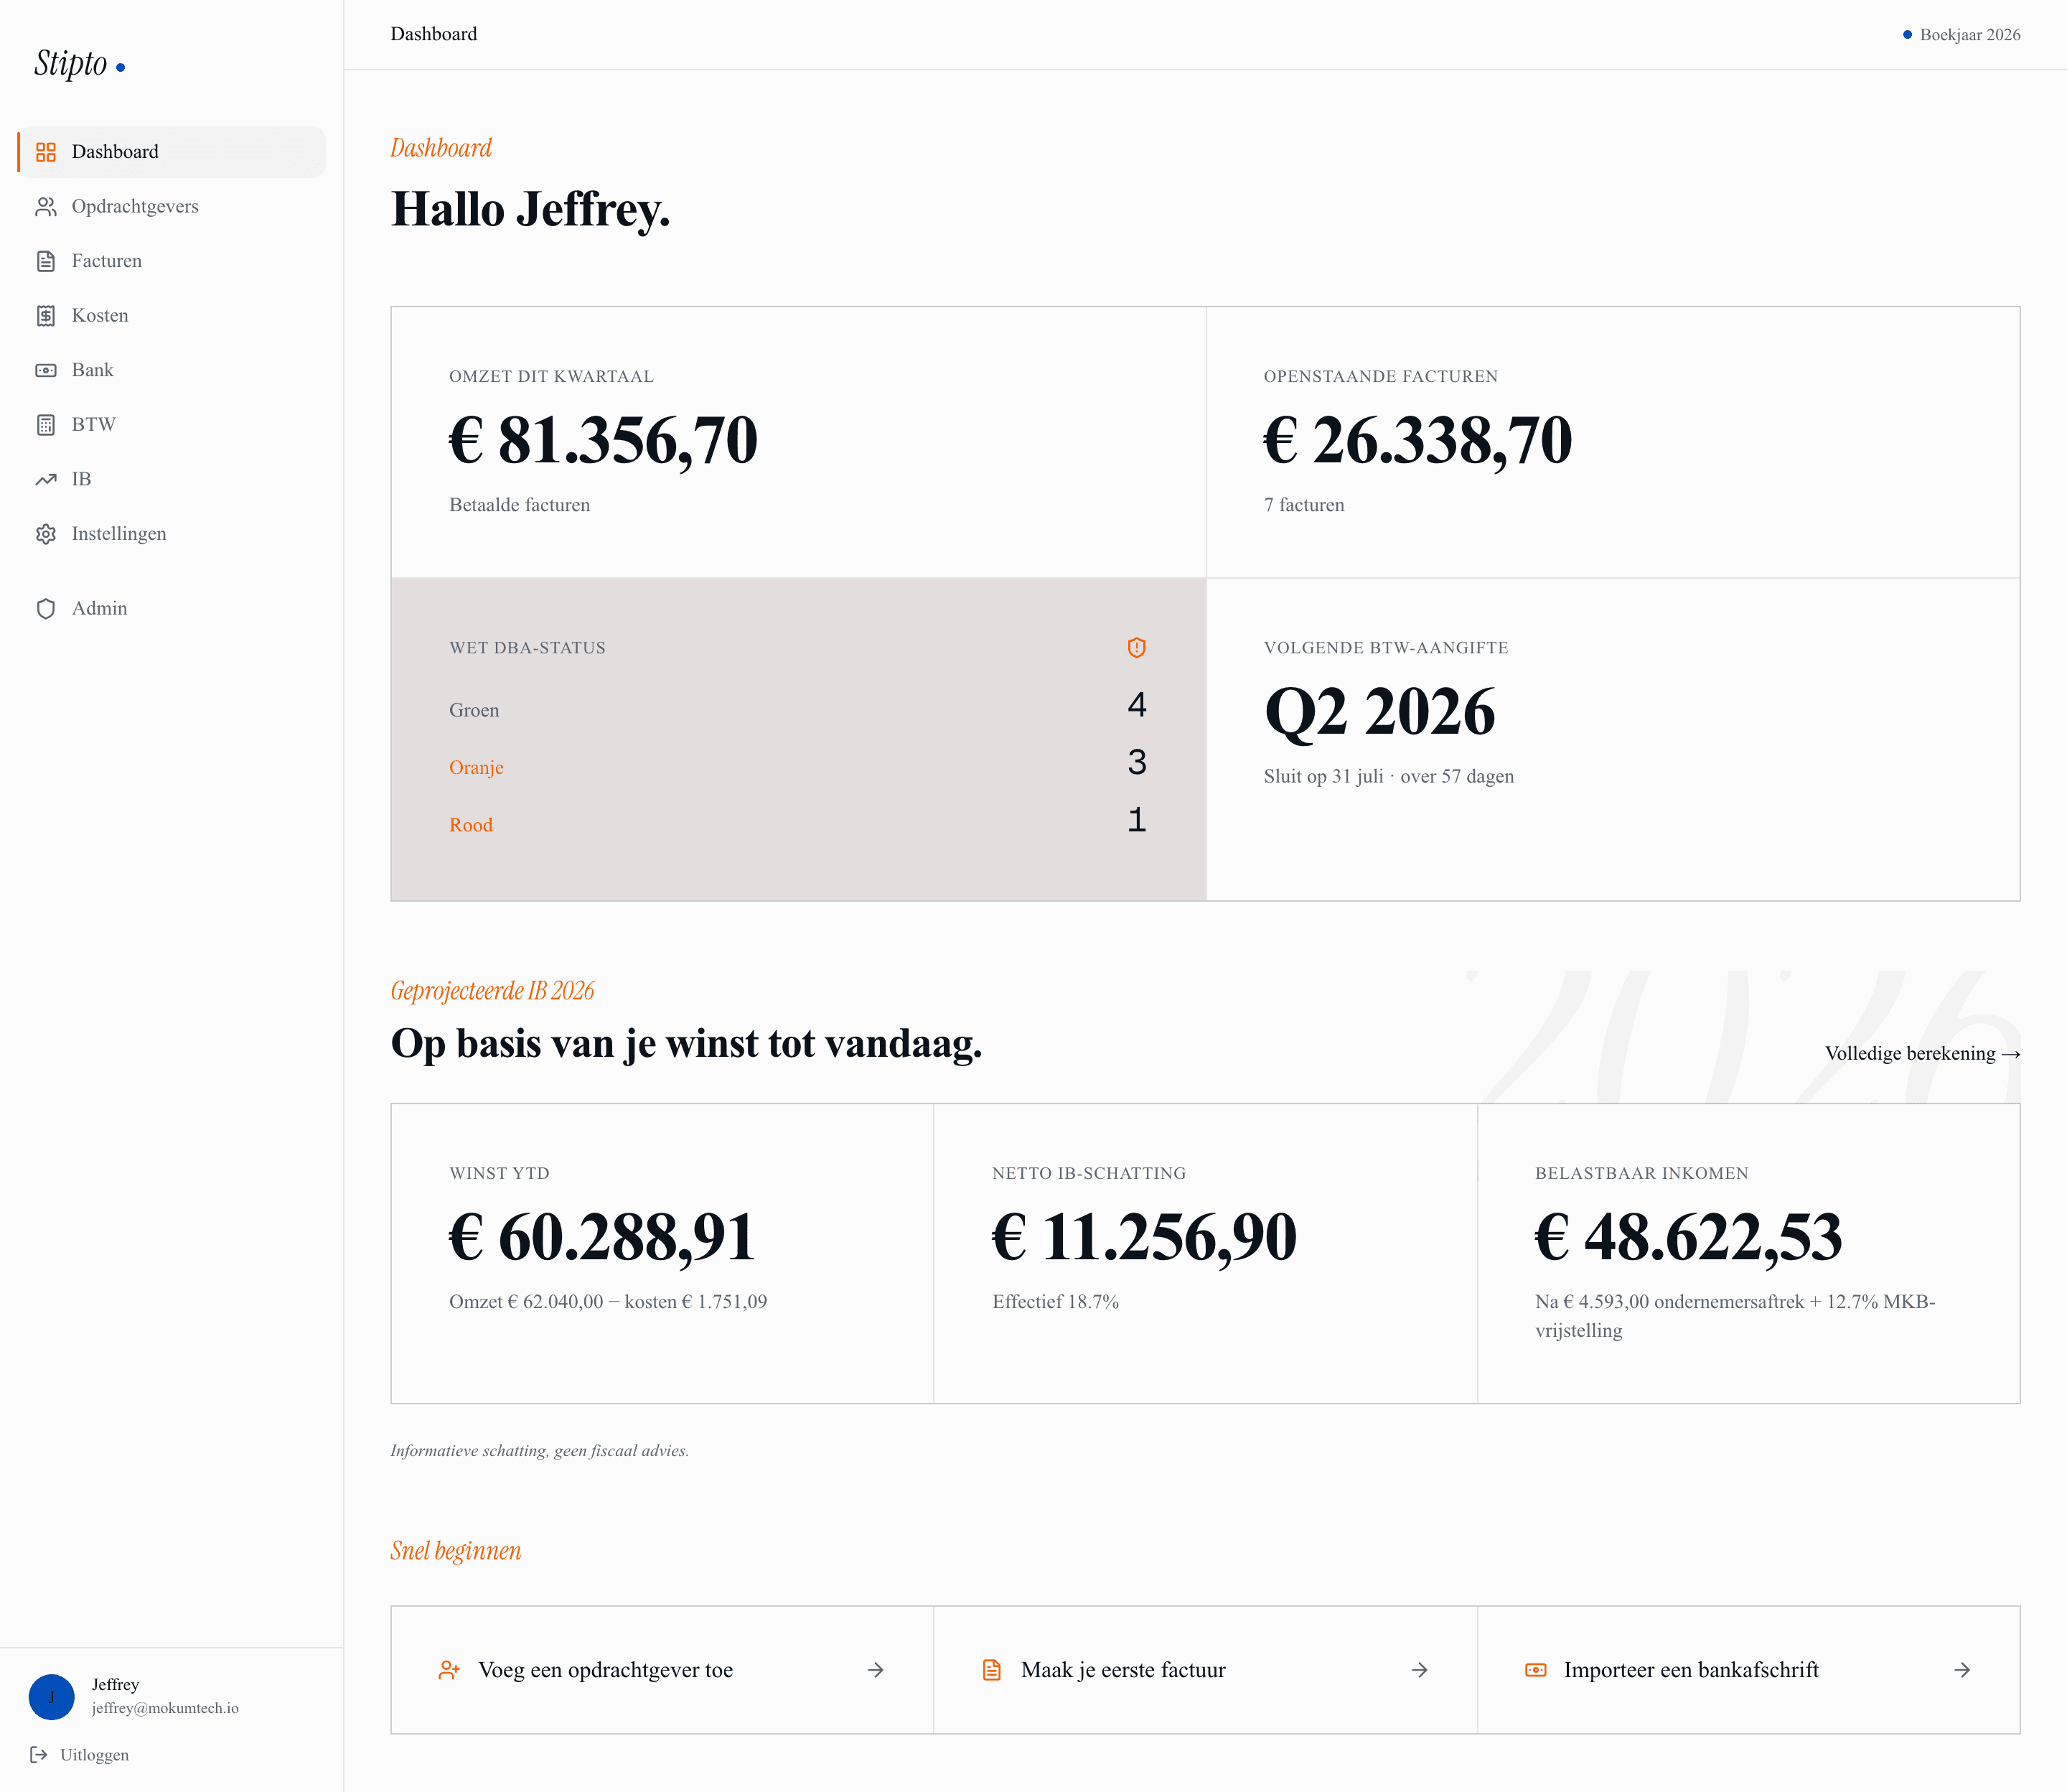Click the Oranje row label

tap(476, 768)
